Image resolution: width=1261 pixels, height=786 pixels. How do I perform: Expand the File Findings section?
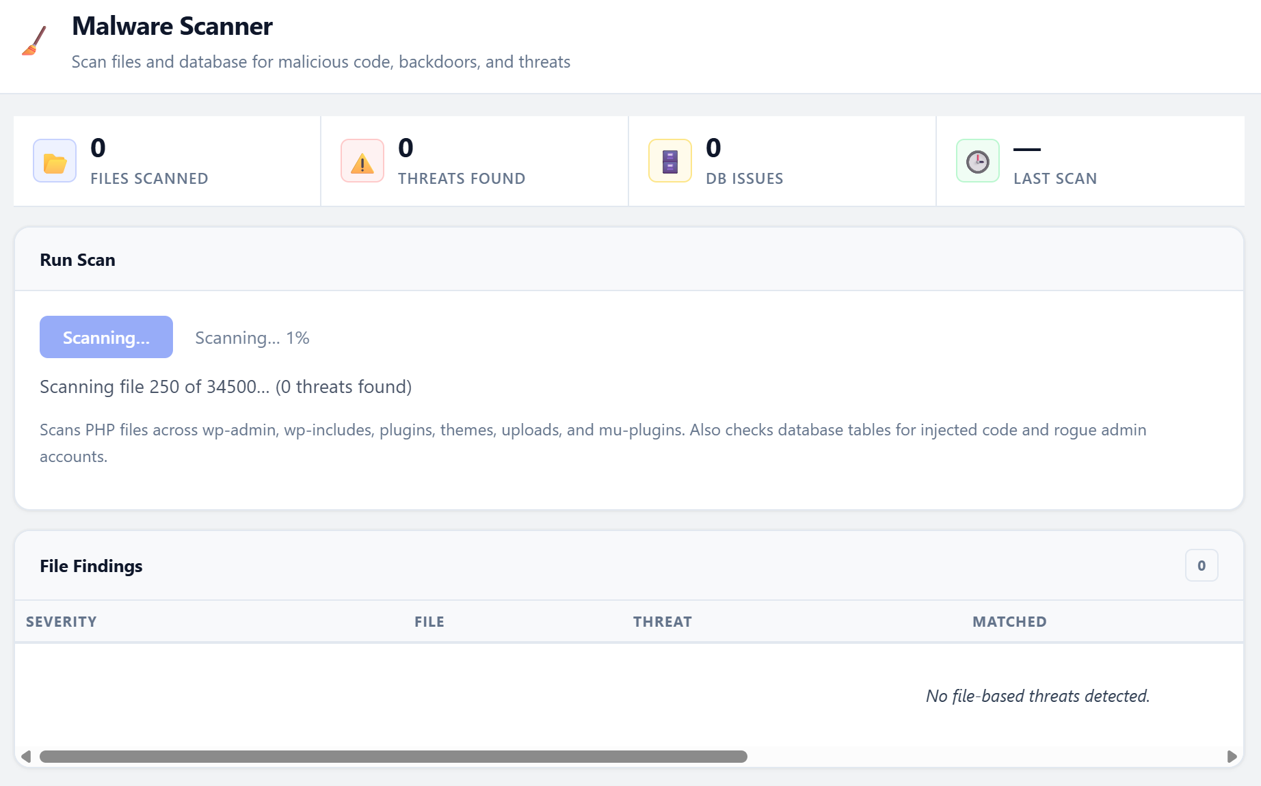(91, 566)
